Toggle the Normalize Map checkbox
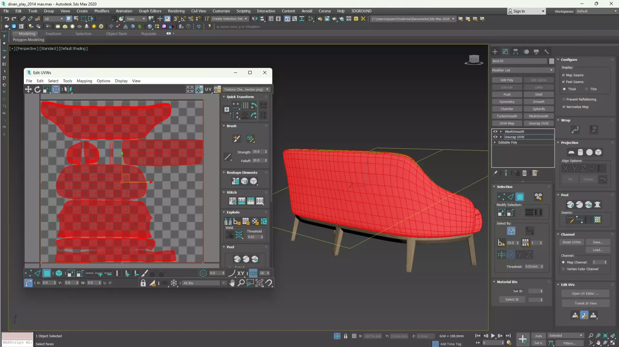Screen dimensions: 619x347 (564, 107)
